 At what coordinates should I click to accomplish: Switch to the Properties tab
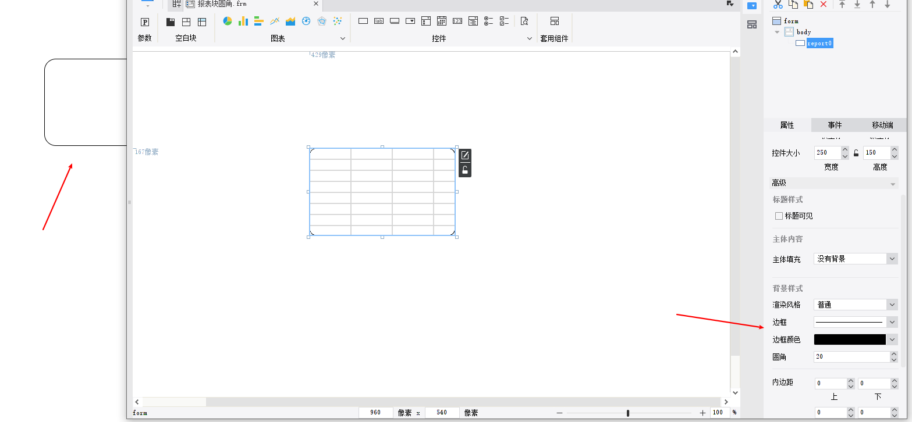(x=787, y=125)
